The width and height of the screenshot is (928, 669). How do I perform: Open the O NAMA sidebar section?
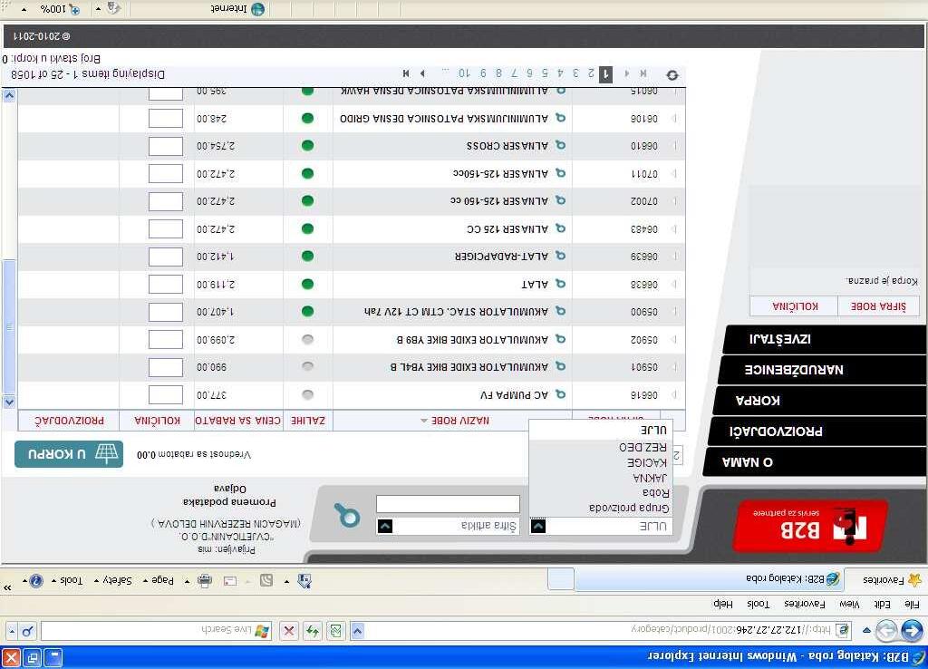[x=815, y=462]
